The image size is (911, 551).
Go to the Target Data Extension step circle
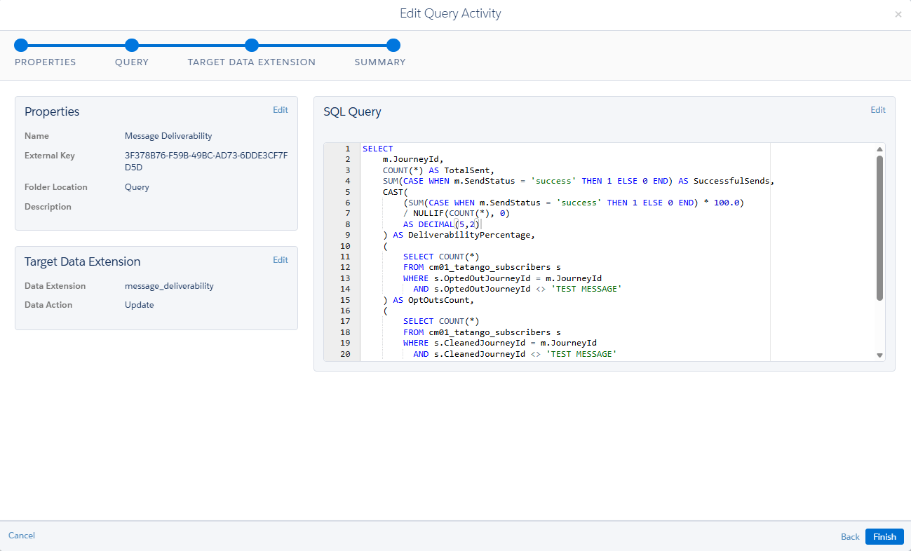click(x=252, y=46)
